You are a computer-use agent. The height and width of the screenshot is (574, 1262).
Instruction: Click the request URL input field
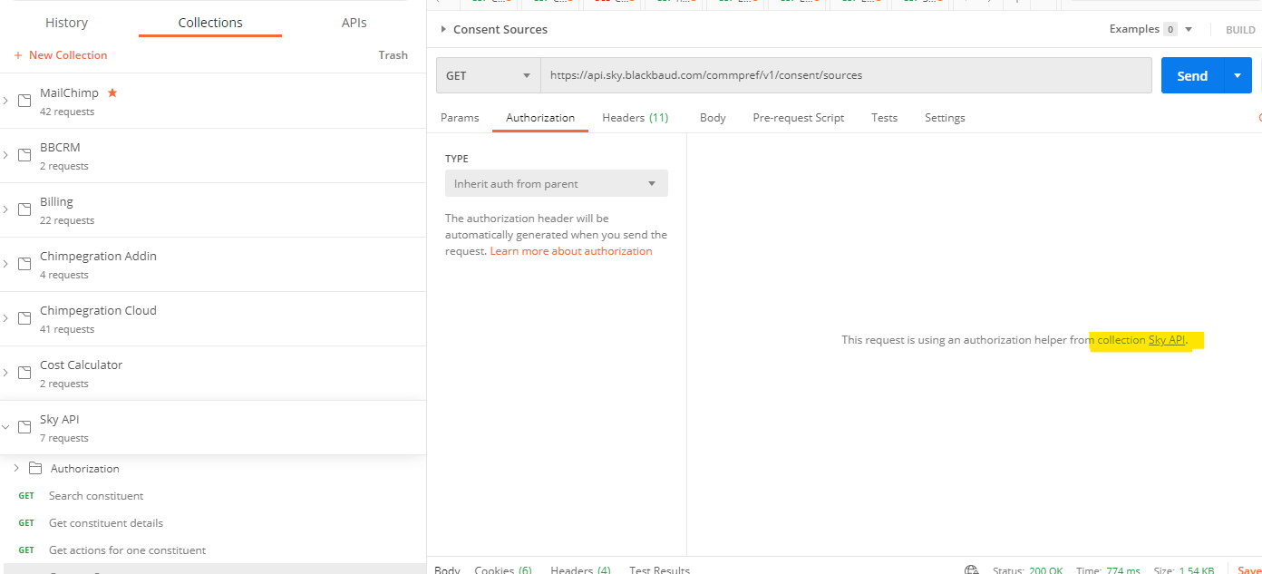click(x=846, y=75)
